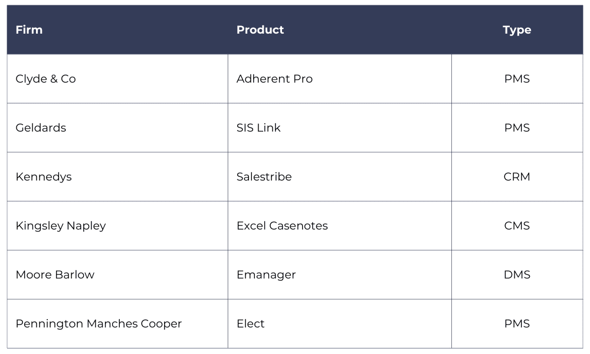Click the Moore Barlow firm cell

tap(117, 274)
